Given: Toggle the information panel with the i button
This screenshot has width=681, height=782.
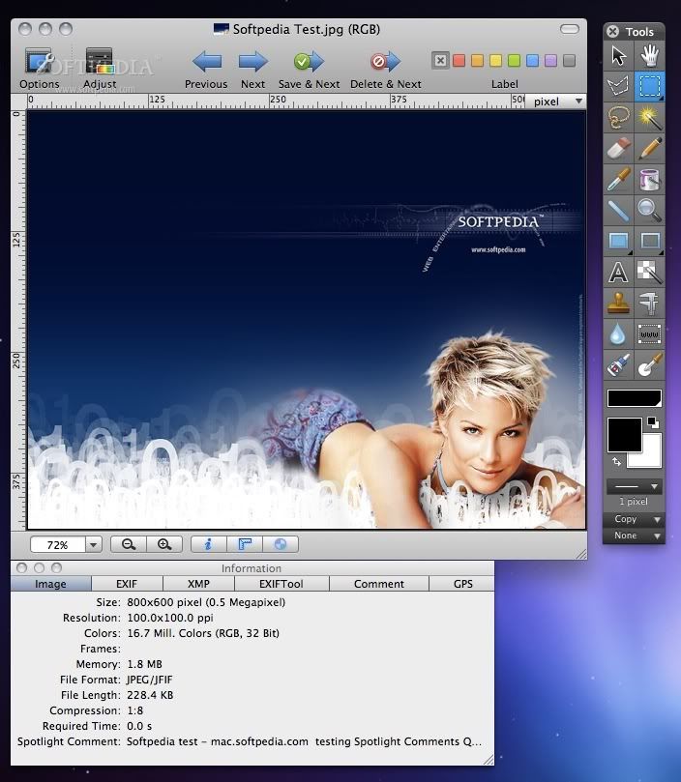Looking at the screenshot, I should point(209,544).
